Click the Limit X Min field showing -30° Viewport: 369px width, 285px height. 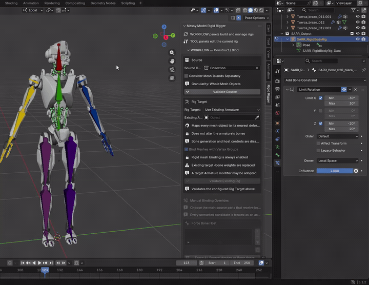point(341,98)
